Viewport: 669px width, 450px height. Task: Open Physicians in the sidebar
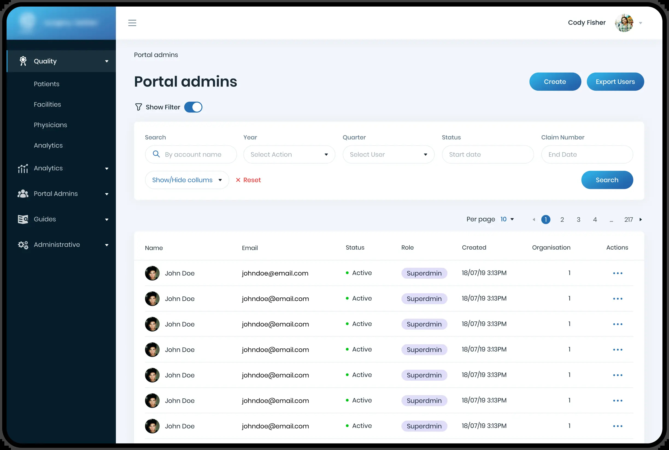tap(51, 125)
